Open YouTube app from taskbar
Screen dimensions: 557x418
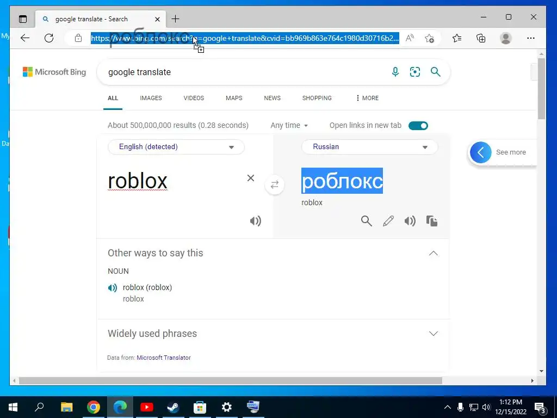146,407
